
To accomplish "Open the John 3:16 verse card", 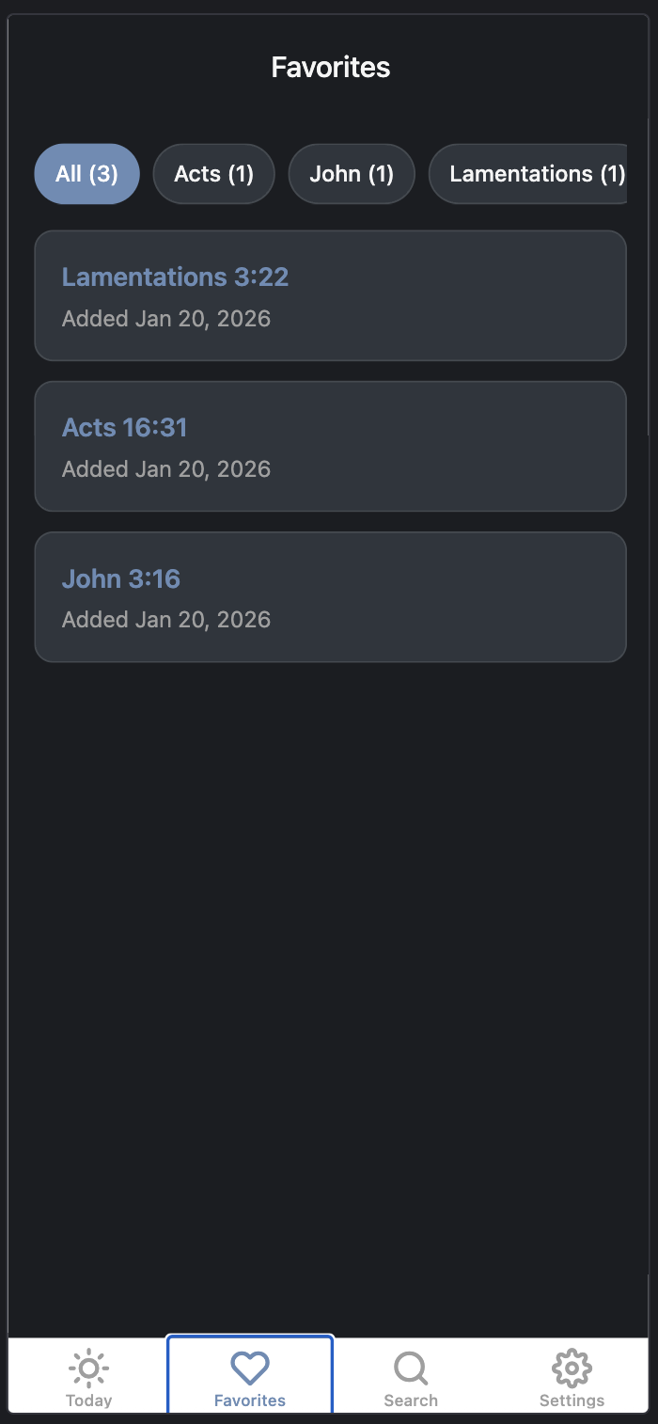I will pyautogui.click(x=330, y=596).
